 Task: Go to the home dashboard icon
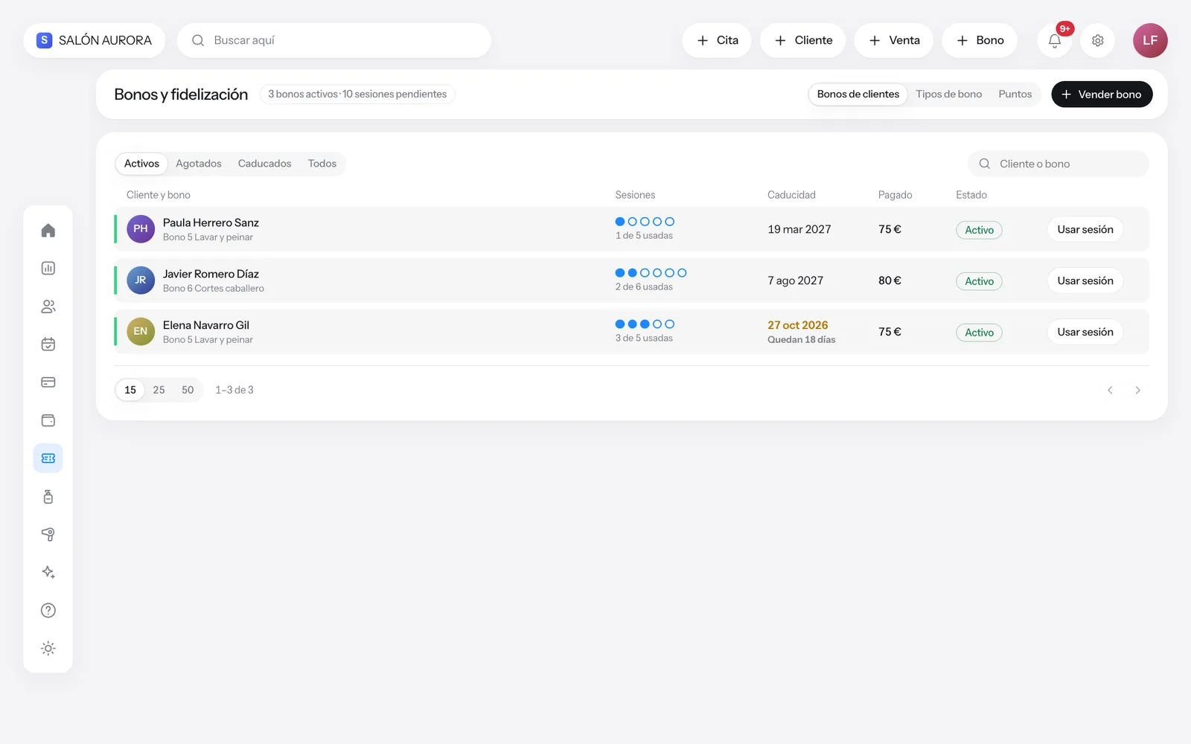tap(48, 231)
